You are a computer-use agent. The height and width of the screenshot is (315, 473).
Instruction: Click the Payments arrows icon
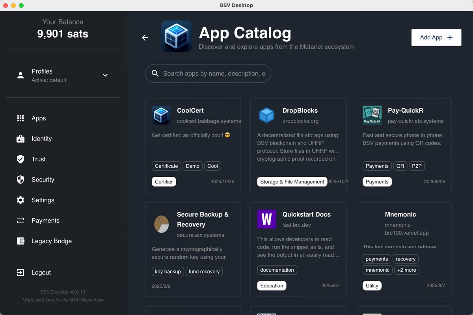point(20,220)
